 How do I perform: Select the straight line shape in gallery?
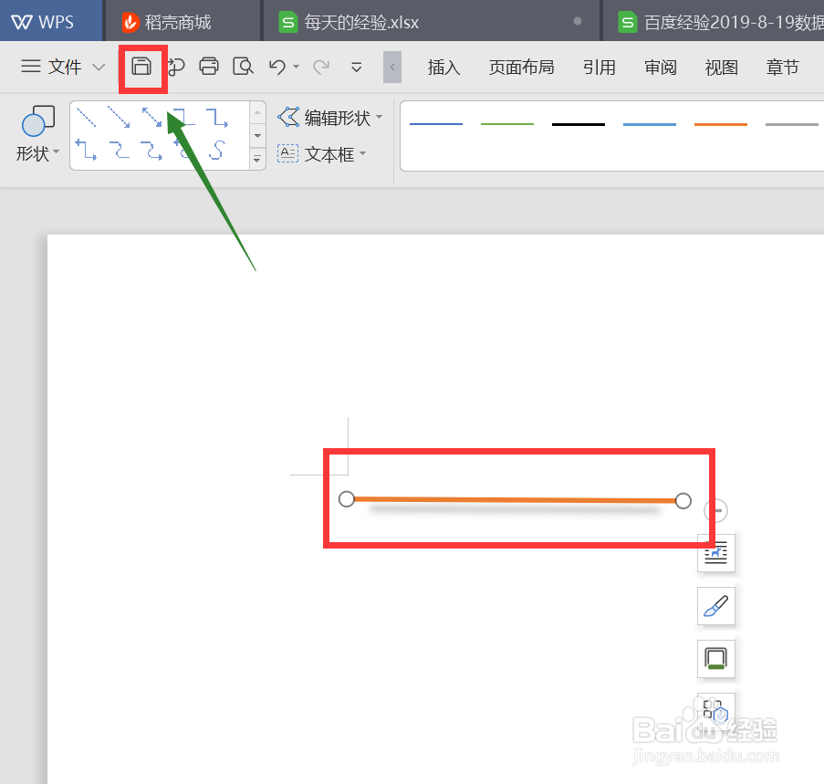coord(86,117)
